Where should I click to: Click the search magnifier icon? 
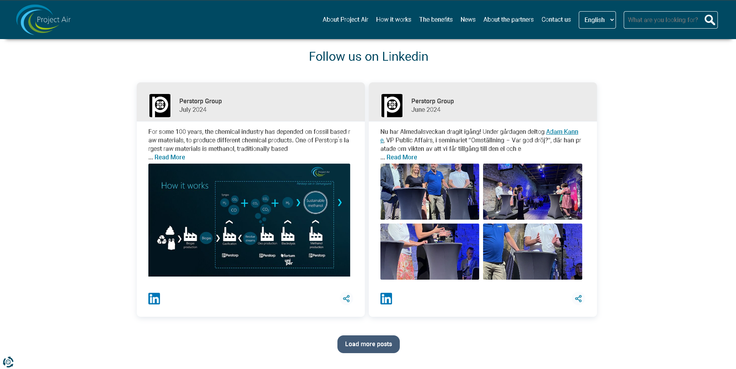[710, 20]
